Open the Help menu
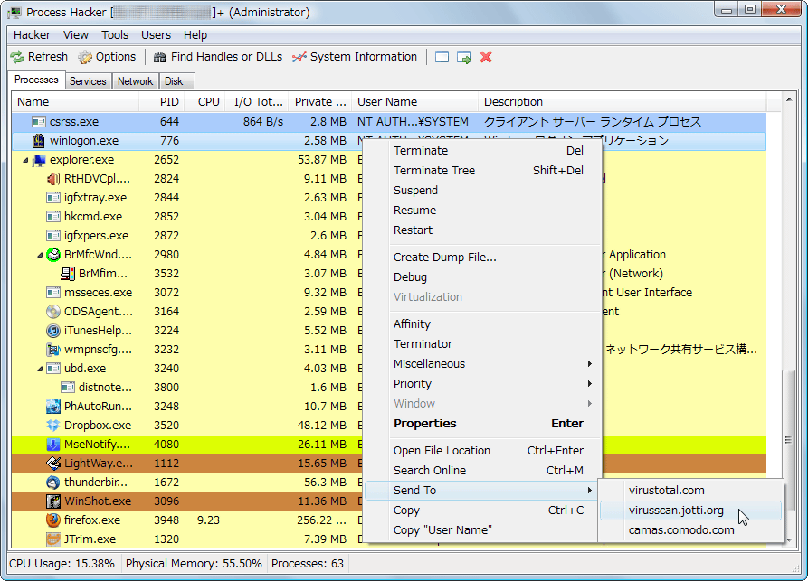 (195, 35)
